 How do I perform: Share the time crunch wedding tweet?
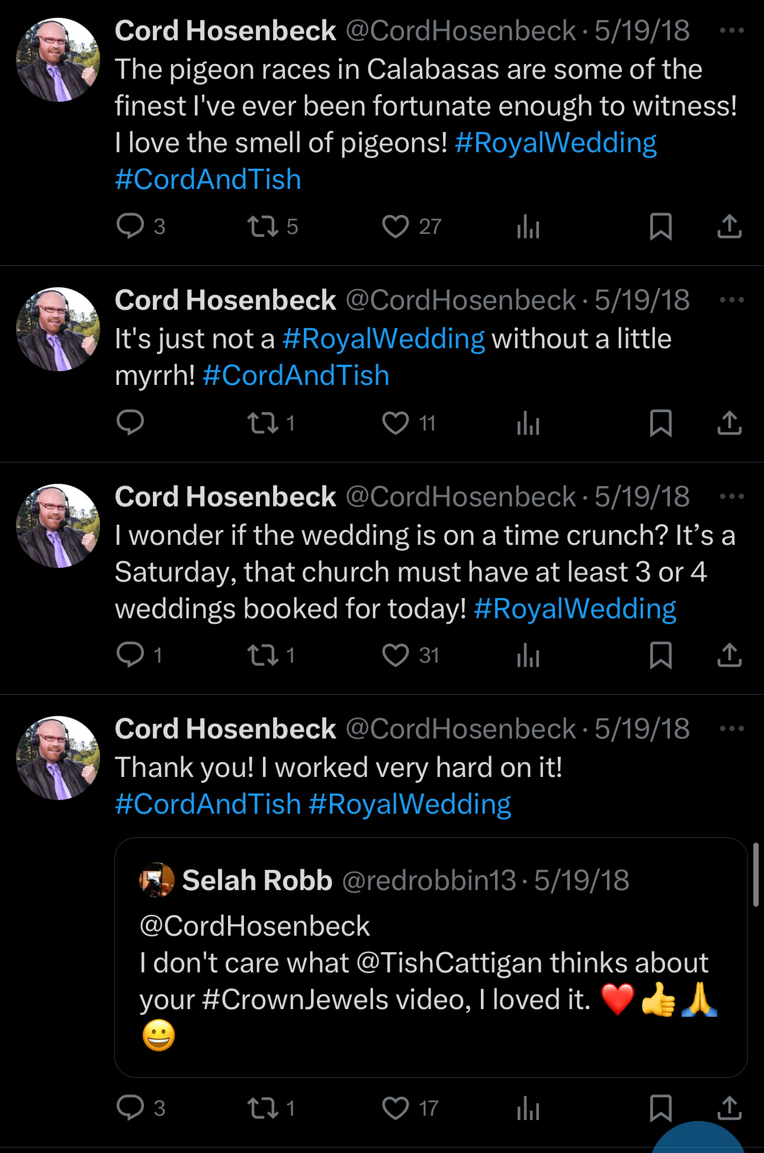729,656
